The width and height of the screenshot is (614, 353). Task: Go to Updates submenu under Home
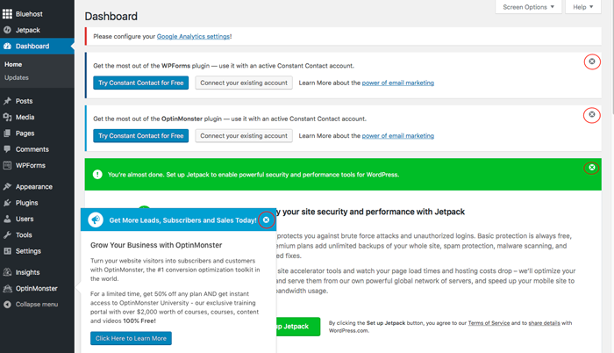[17, 78]
